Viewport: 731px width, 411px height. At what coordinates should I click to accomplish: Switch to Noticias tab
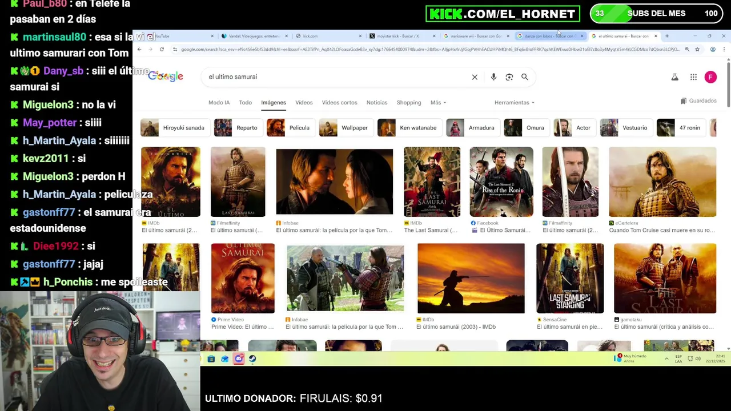(x=377, y=103)
